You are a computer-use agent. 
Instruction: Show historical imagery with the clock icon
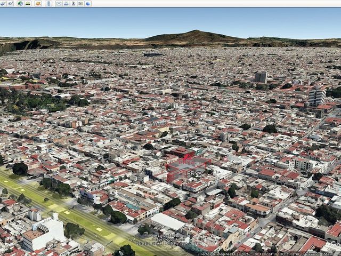[20, 4]
